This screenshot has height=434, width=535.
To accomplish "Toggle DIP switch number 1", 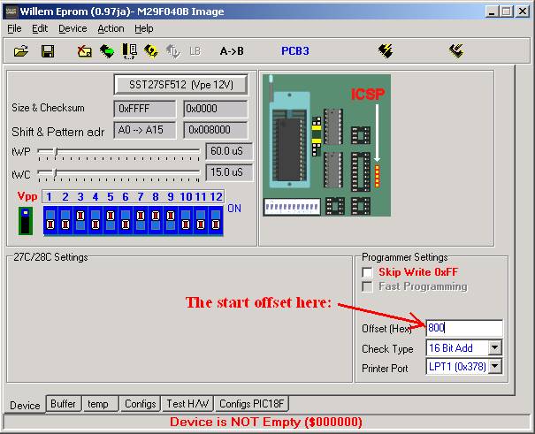I will 50,220.
